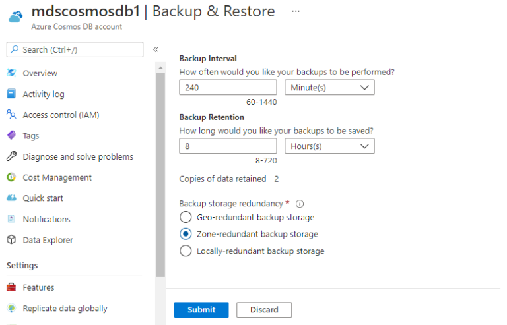Select Zone-redundant backup storage option
This screenshot has width=507, height=325.
click(186, 234)
